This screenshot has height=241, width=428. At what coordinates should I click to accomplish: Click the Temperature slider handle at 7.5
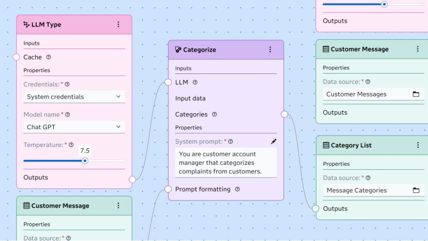[85, 161]
